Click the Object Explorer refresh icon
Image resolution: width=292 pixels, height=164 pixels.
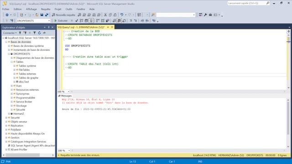(x=39, y=33)
